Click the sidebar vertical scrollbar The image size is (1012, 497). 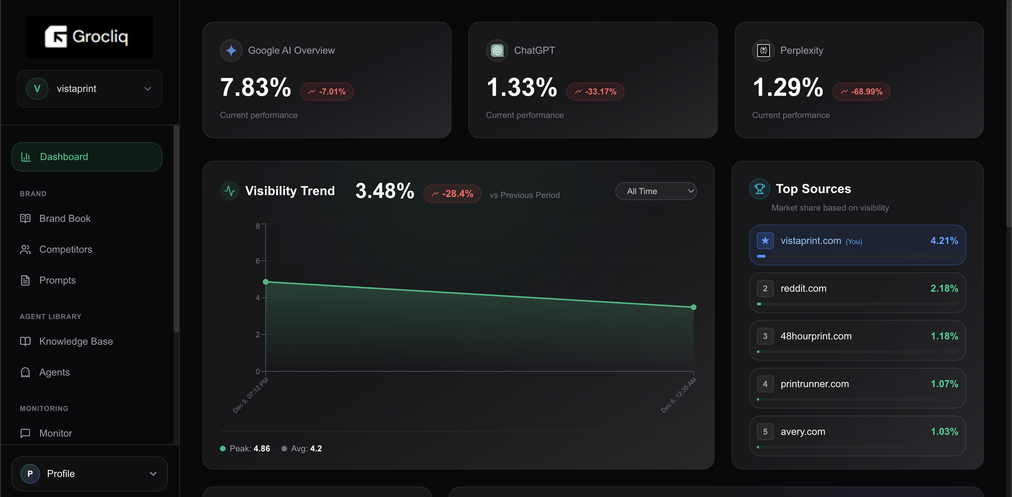click(176, 227)
